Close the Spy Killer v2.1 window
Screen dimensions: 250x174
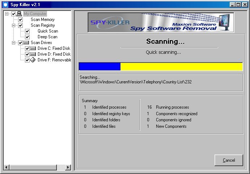tap(245, 5)
